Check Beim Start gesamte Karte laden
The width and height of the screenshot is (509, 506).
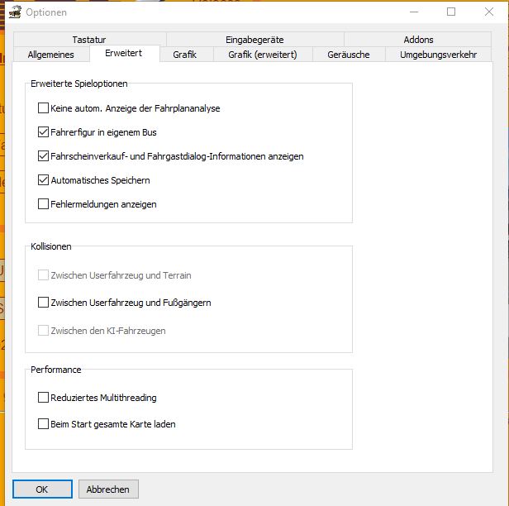tap(44, 424)
